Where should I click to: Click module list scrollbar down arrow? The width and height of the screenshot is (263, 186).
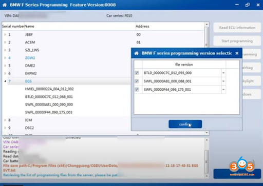[206, 133]
